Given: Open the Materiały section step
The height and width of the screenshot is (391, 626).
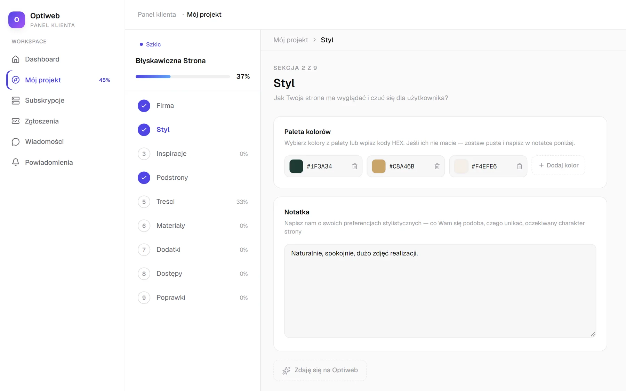Looking at the screenshot, I should click(x=193, y=226).
